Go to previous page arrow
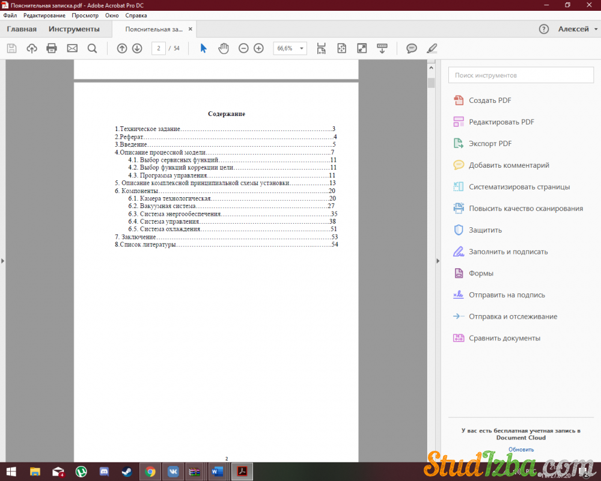601x481 pixels. [x=122, y=48]
